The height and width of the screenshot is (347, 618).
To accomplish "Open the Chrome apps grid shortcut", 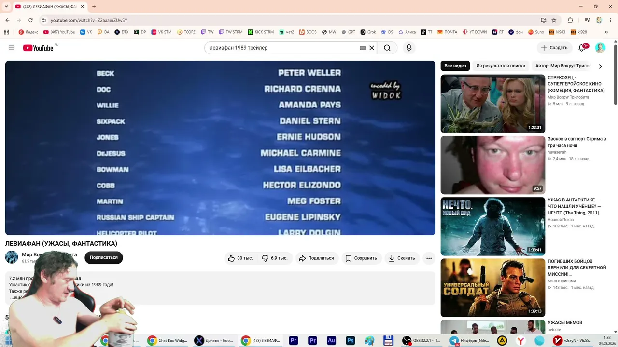I will pos(6,32).
